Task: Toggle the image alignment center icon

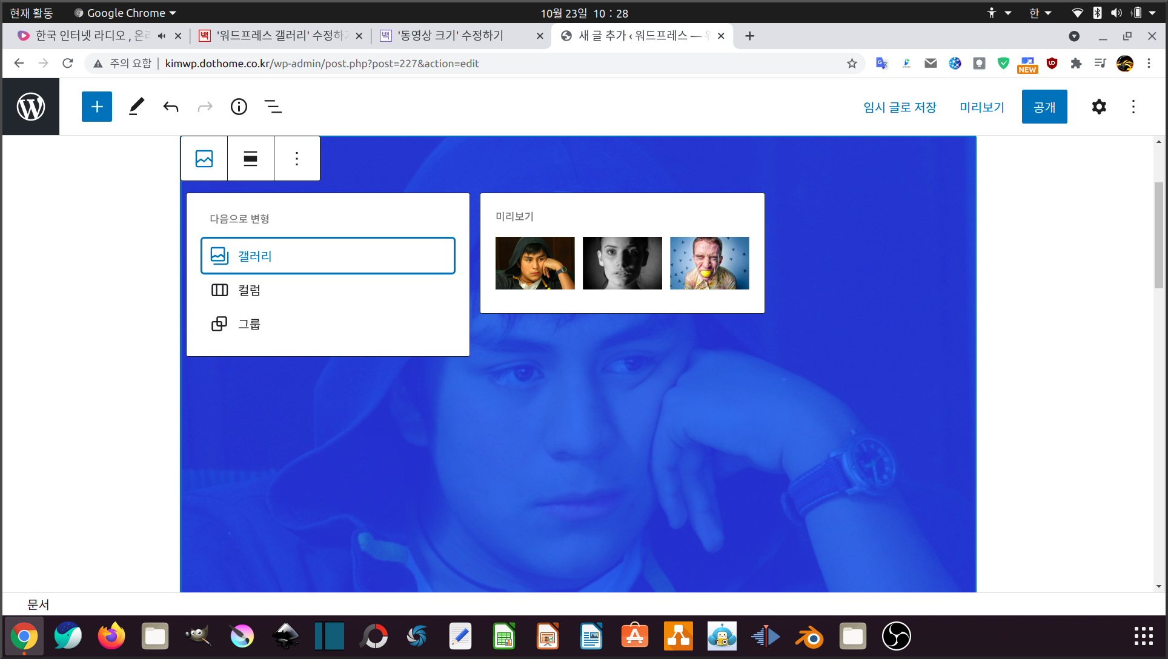Action: pos(250,157)
